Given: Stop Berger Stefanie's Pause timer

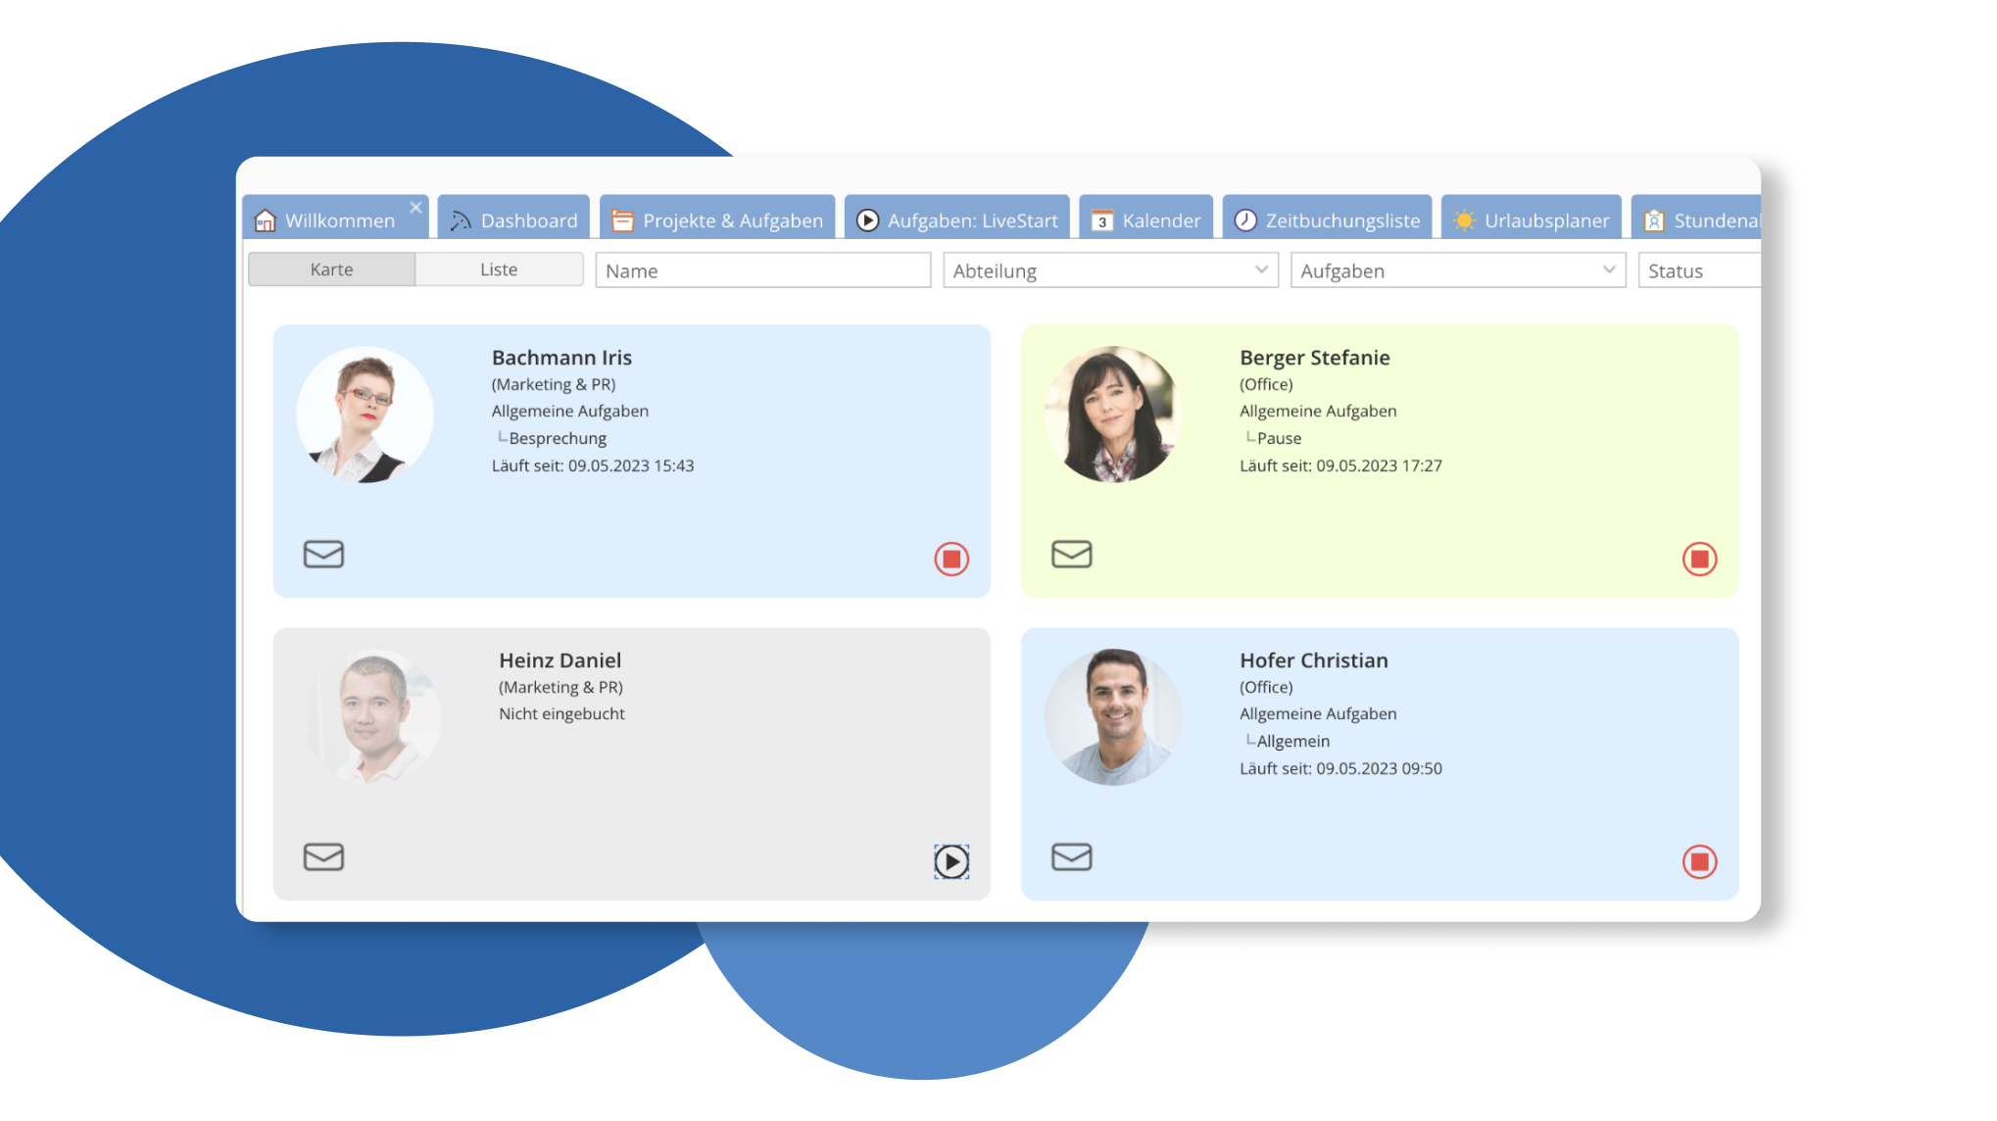Looking at the screenshot, I should pyautogui.click(x=1699, y=559).
